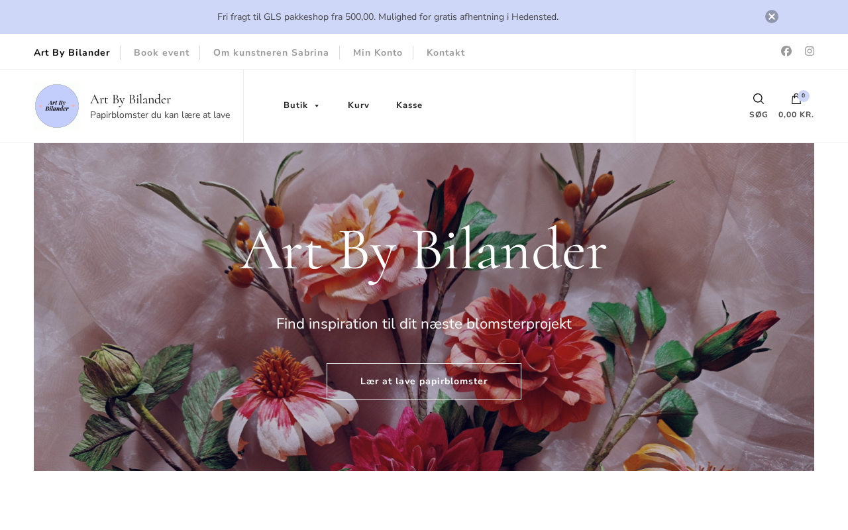Dismiss the free shipping announcement banner

click(x=772, y=17)
